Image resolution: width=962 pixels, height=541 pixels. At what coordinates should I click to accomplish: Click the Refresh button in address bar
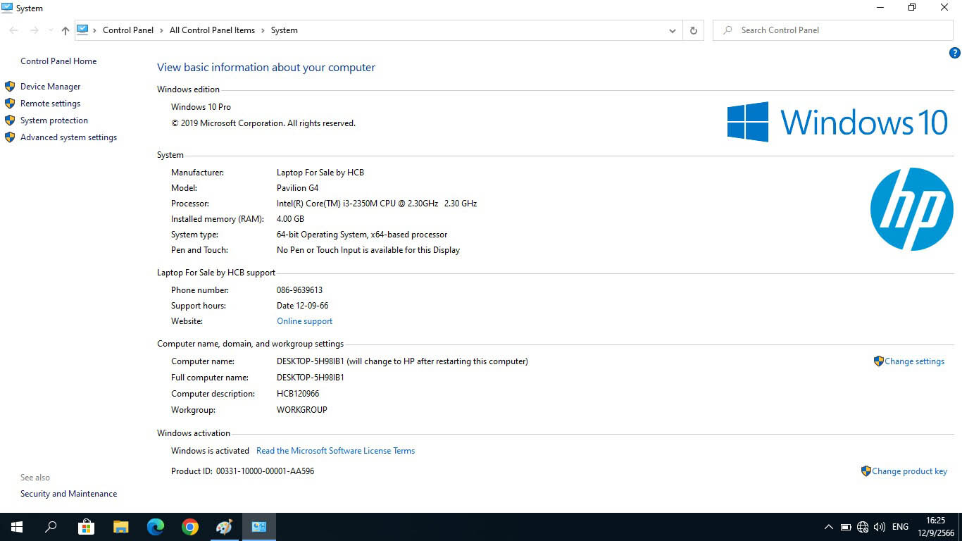693,30
